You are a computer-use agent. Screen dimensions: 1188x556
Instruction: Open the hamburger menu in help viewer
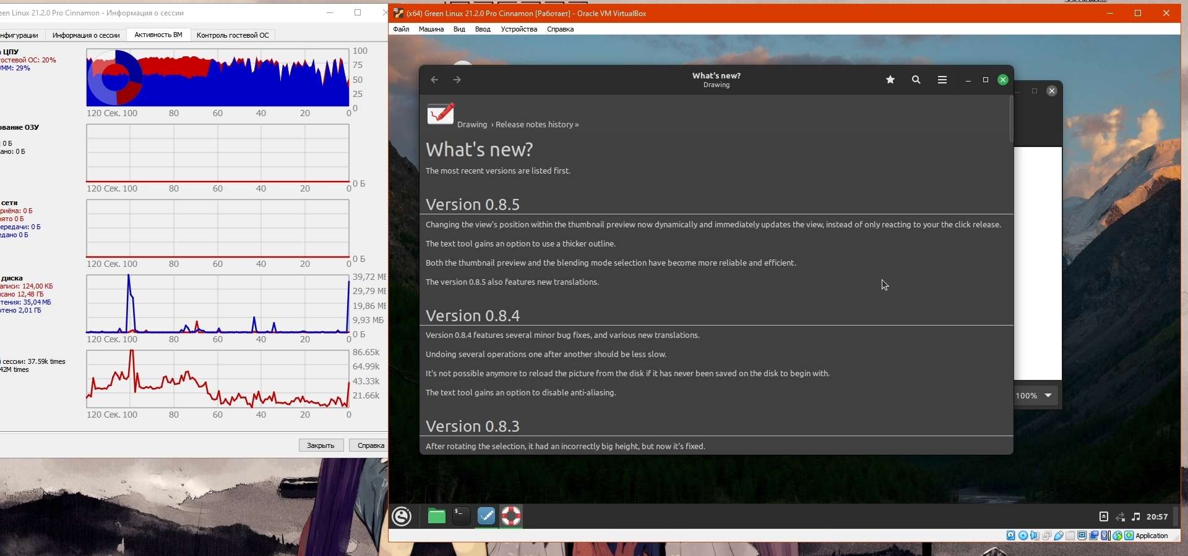(942, 80)
